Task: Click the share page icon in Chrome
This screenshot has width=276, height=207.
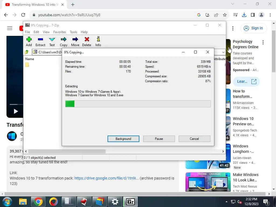Action: (216, 15)
